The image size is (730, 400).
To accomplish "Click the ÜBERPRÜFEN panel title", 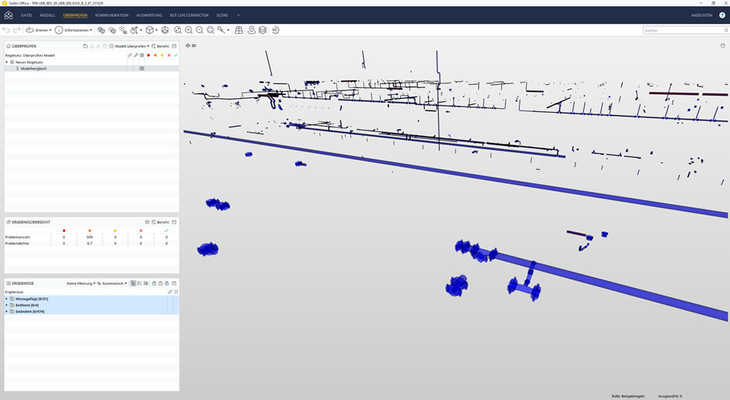I will pyautogui.click(x=24, y=46).
